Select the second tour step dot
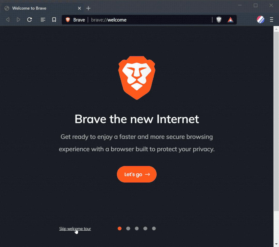279x247 pixels. pos(128,228)
